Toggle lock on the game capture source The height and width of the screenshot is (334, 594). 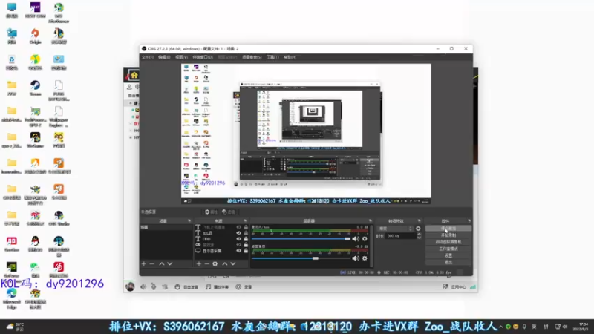click(246, 245)
